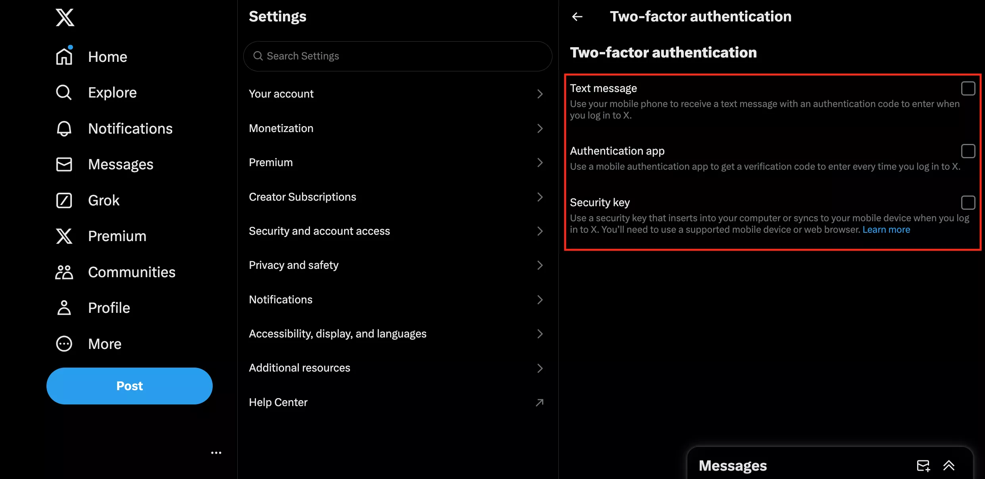Expand Messages drawer with double chevron

point(949,466)
